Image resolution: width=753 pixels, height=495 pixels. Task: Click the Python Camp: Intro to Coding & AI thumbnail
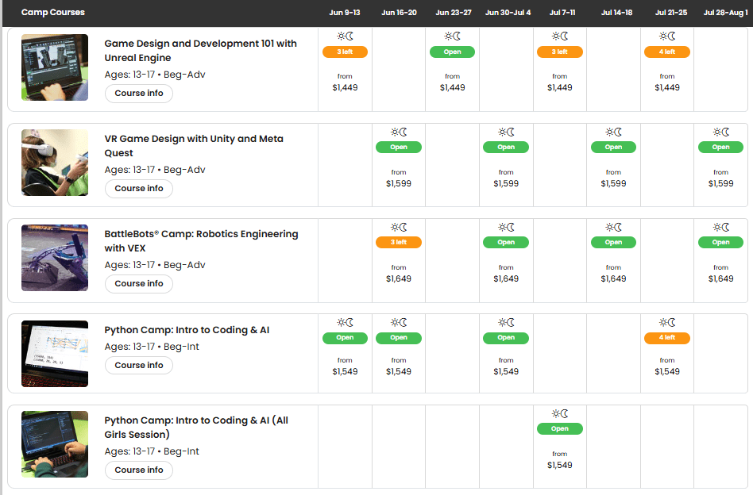[x=55, y=354]
